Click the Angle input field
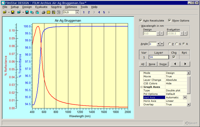The height and width of the screenshot is (127, 200). [153, 44]
